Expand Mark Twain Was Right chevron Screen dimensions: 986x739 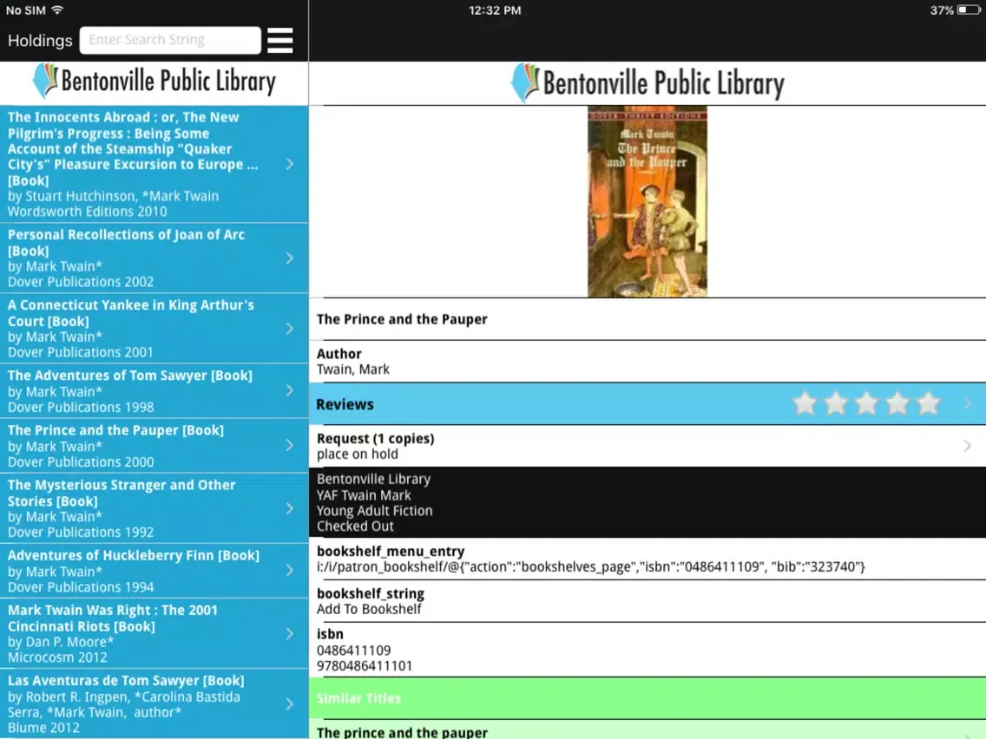290,633
